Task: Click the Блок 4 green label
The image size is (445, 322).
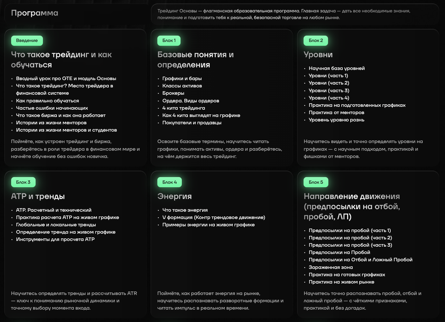Action: (169, 182)
